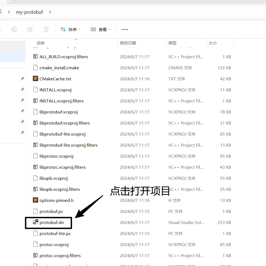The width and height of the screenshot is (266, 266).
Task: Select file name protoc.vcxproj
Action: point(54,245)
